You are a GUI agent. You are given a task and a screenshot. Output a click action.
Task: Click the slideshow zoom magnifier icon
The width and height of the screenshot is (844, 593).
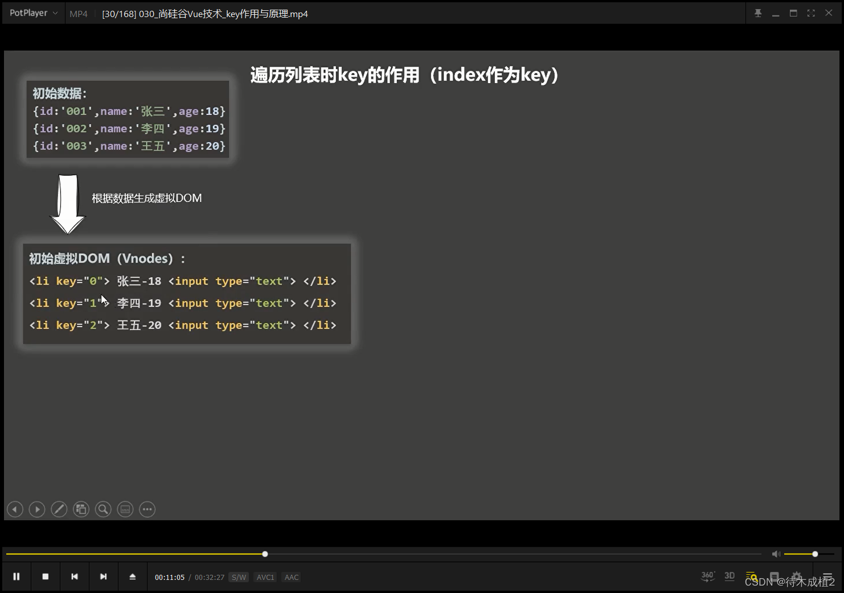click(x=103, y=509)
